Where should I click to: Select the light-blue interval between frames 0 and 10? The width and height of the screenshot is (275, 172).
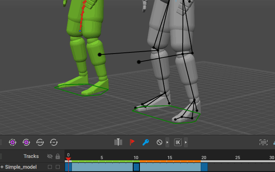[102, 167]
